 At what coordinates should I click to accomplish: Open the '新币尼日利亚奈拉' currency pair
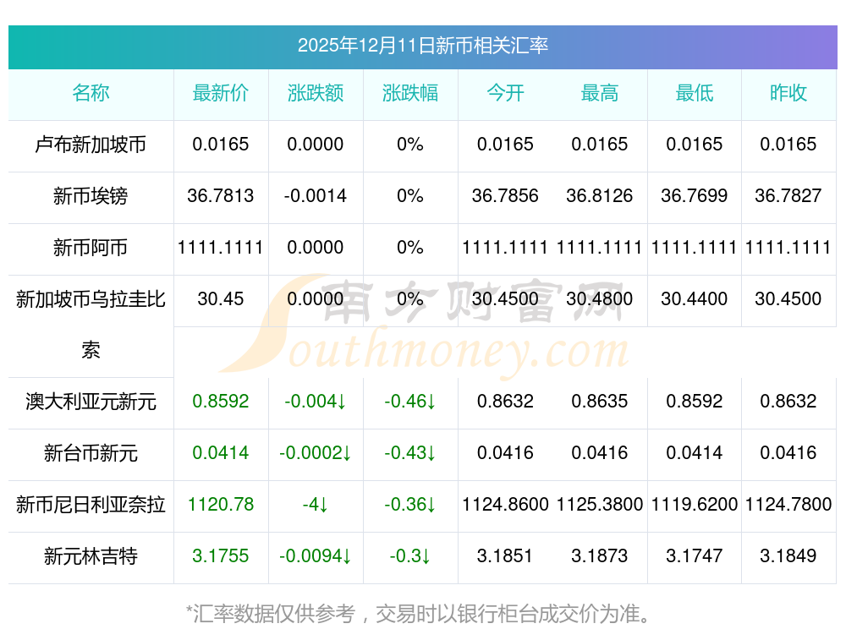click(91, 505)
